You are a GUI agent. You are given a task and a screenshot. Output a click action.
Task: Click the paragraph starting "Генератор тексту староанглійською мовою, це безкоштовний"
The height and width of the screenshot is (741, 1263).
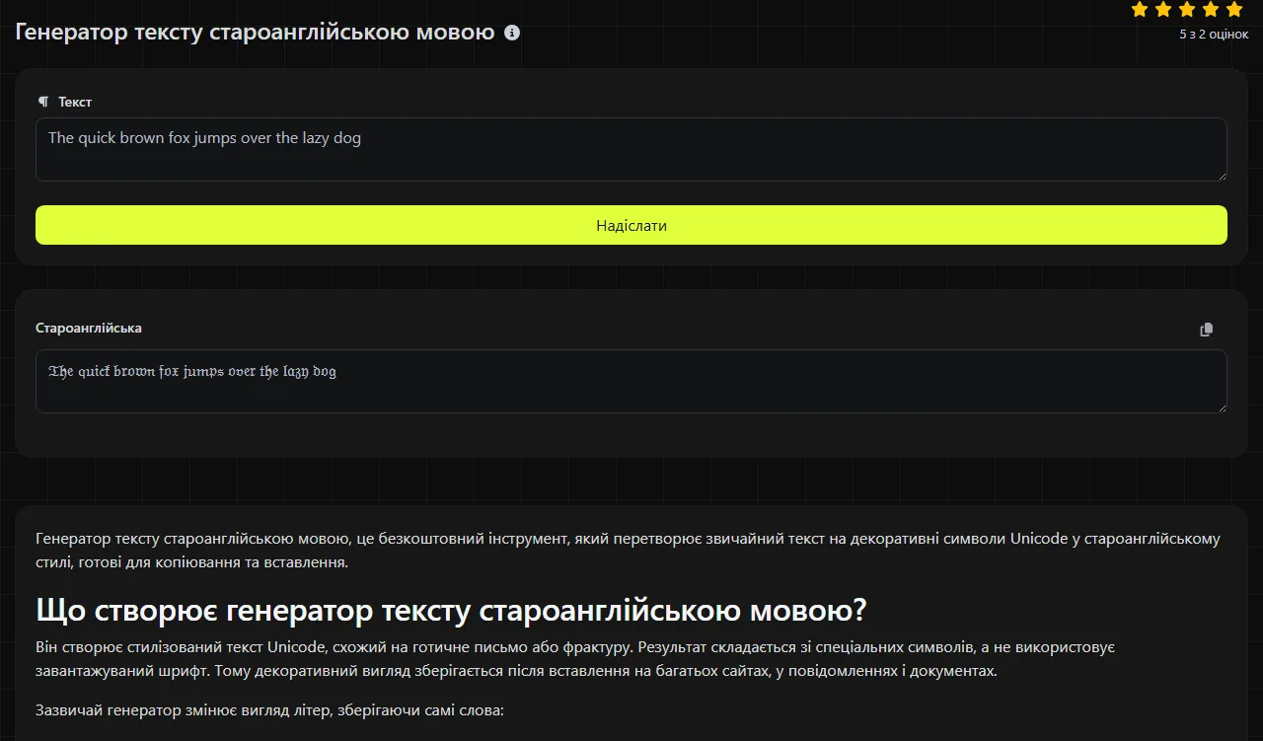click(628, 551)
